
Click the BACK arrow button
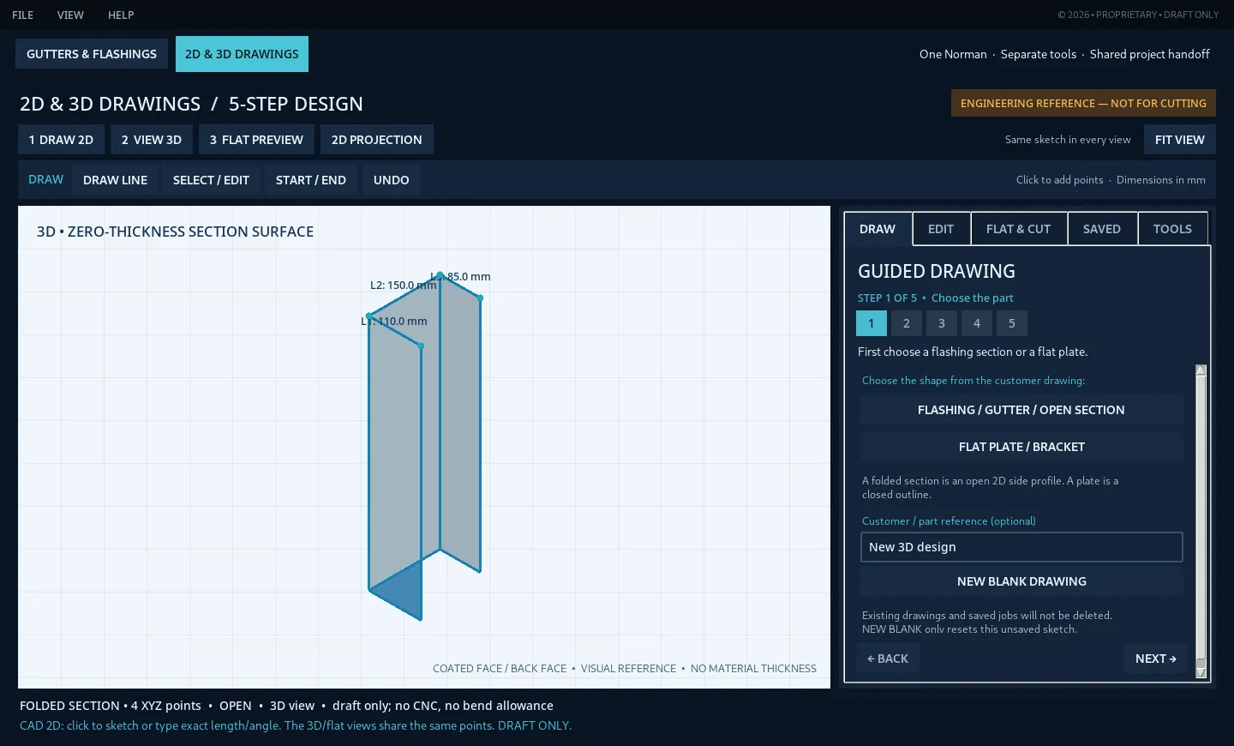tap(888, 659)
